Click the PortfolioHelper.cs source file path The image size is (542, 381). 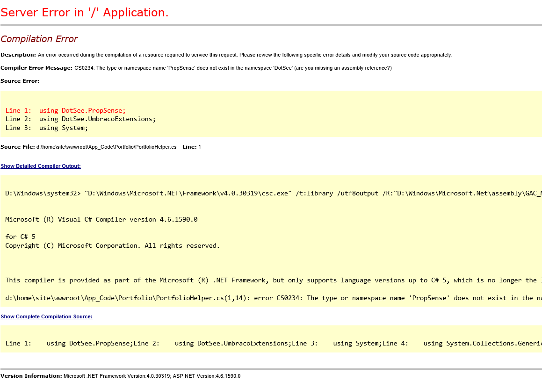click(106, 147)
